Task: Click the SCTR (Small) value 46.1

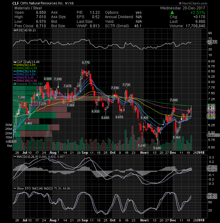Action: click(x=138, y=26)
